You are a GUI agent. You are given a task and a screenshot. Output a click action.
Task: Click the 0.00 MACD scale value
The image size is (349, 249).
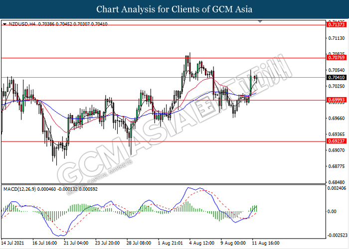click(332, 212)
